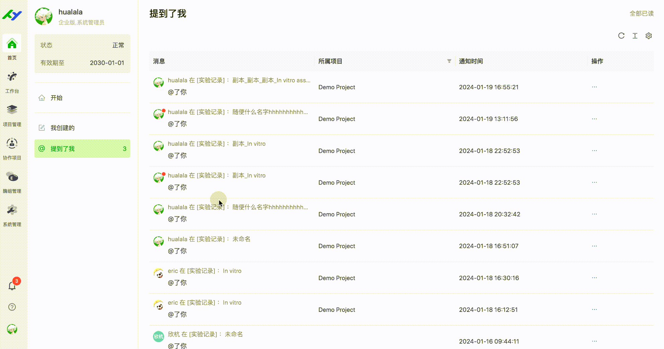Expand ellipsis menu for 13:11:56 row
This screenshot has height=349, width=664.
[594, 119]
